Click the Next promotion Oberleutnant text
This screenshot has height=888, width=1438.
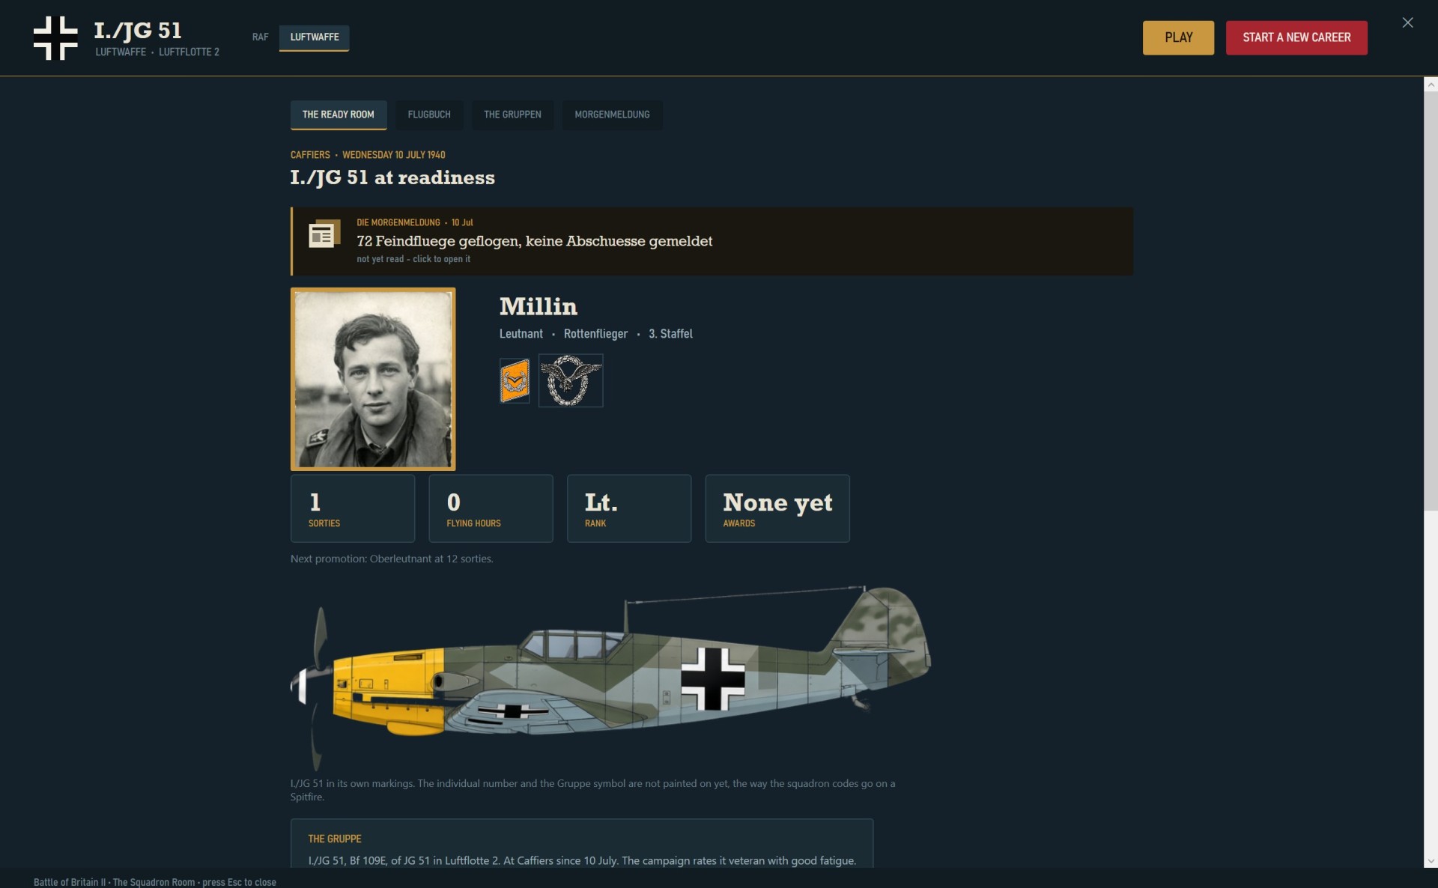[392, 559]
